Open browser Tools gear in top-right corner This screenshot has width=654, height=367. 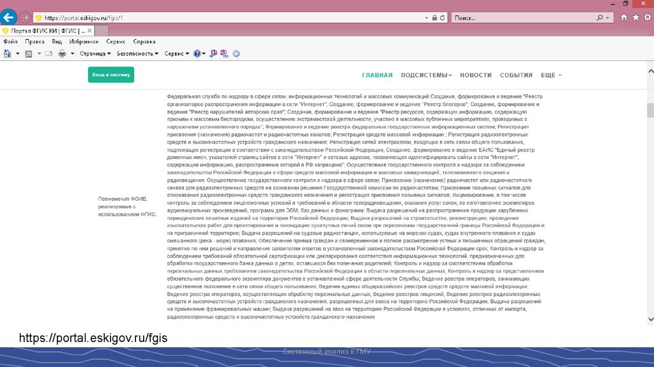(648, 18)
